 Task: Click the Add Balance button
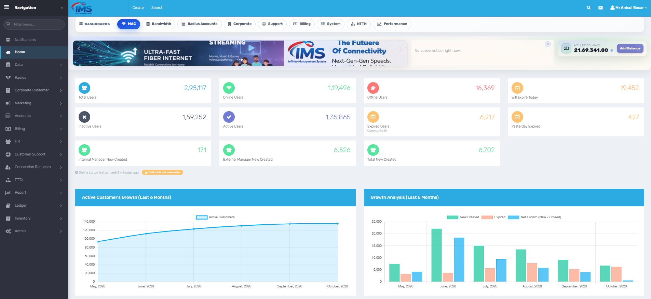coord(630,48)
